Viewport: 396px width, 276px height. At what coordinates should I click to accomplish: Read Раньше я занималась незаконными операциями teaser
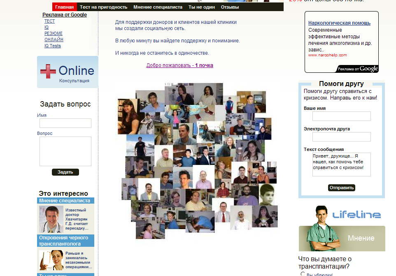(x=79, y=260)
